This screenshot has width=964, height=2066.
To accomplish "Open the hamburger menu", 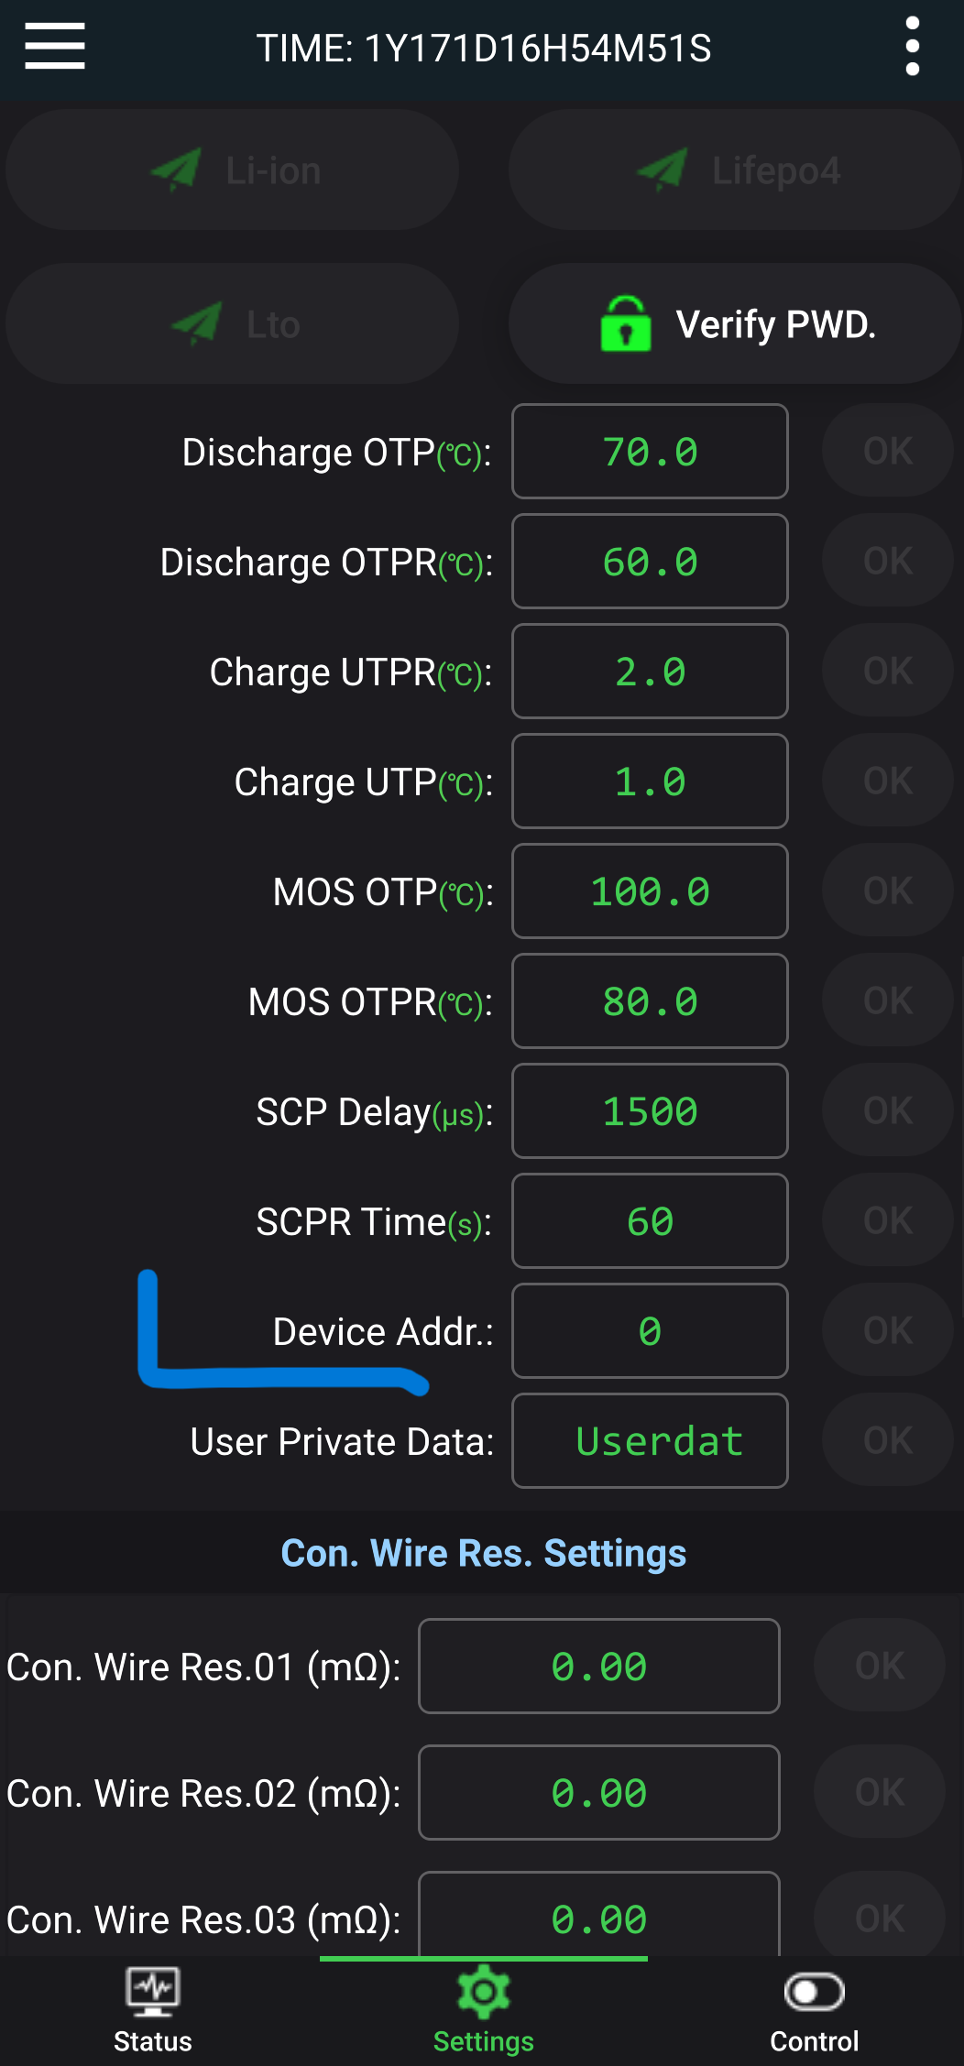I will pyautogui.click(x=55, y=47).
